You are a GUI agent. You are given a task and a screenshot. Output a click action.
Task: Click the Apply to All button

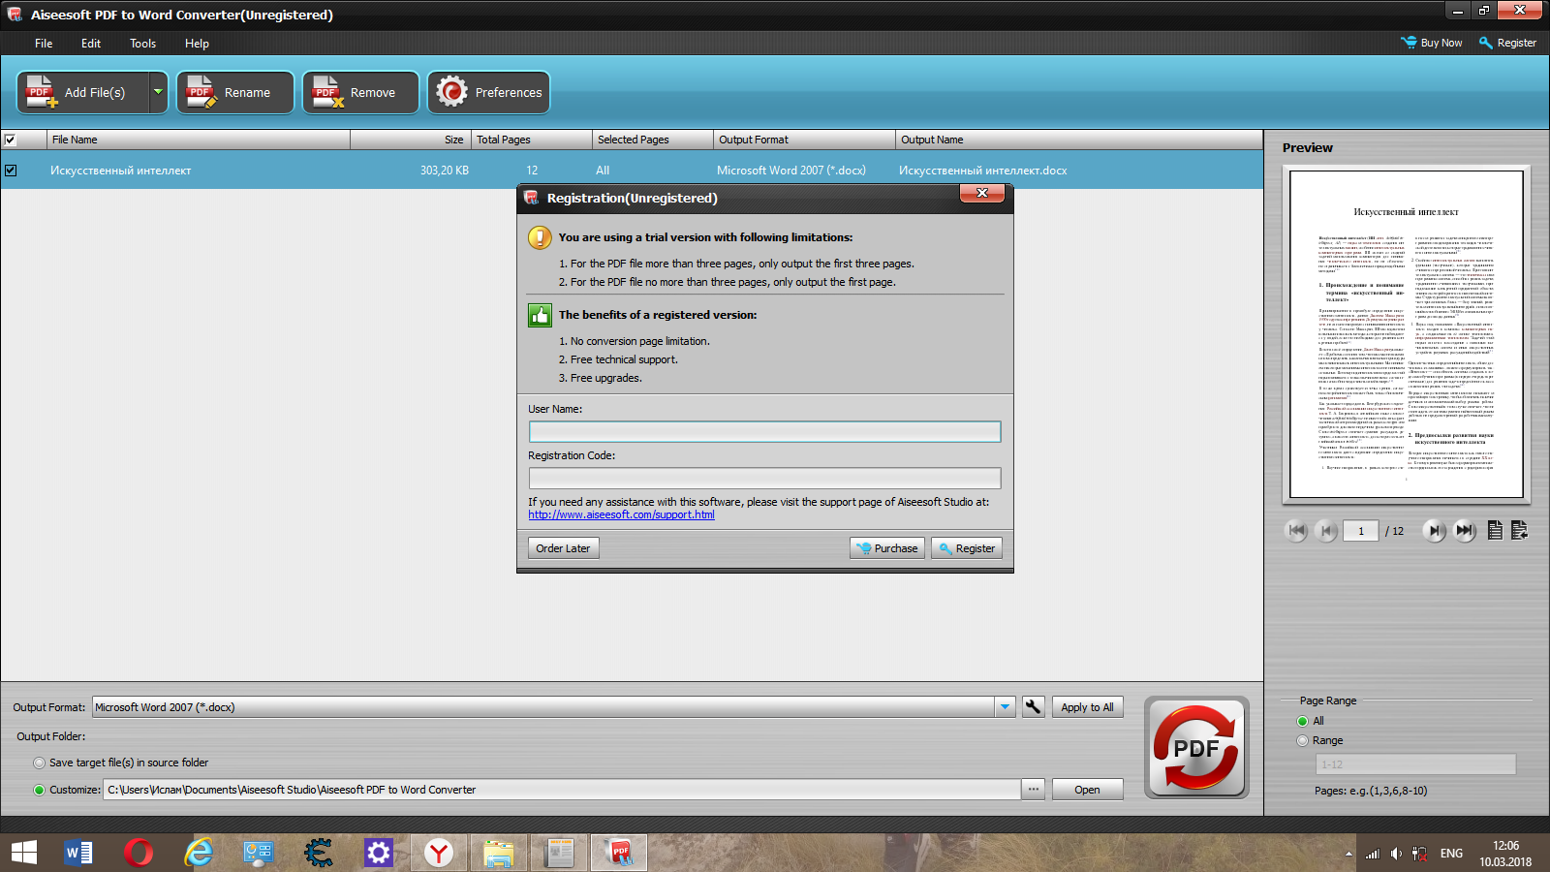click(x=1087, y=707)
